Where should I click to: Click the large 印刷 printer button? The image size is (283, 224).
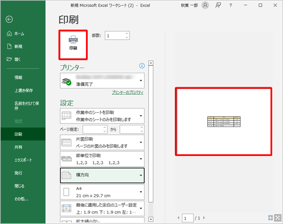tap(73, 45)
